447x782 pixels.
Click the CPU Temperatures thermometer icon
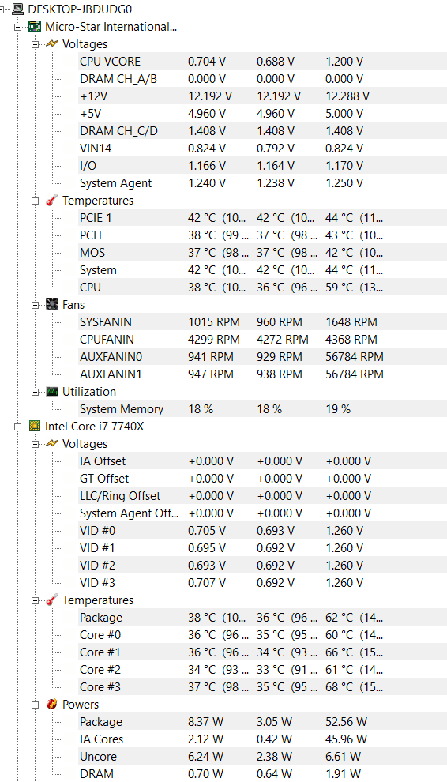52,600
